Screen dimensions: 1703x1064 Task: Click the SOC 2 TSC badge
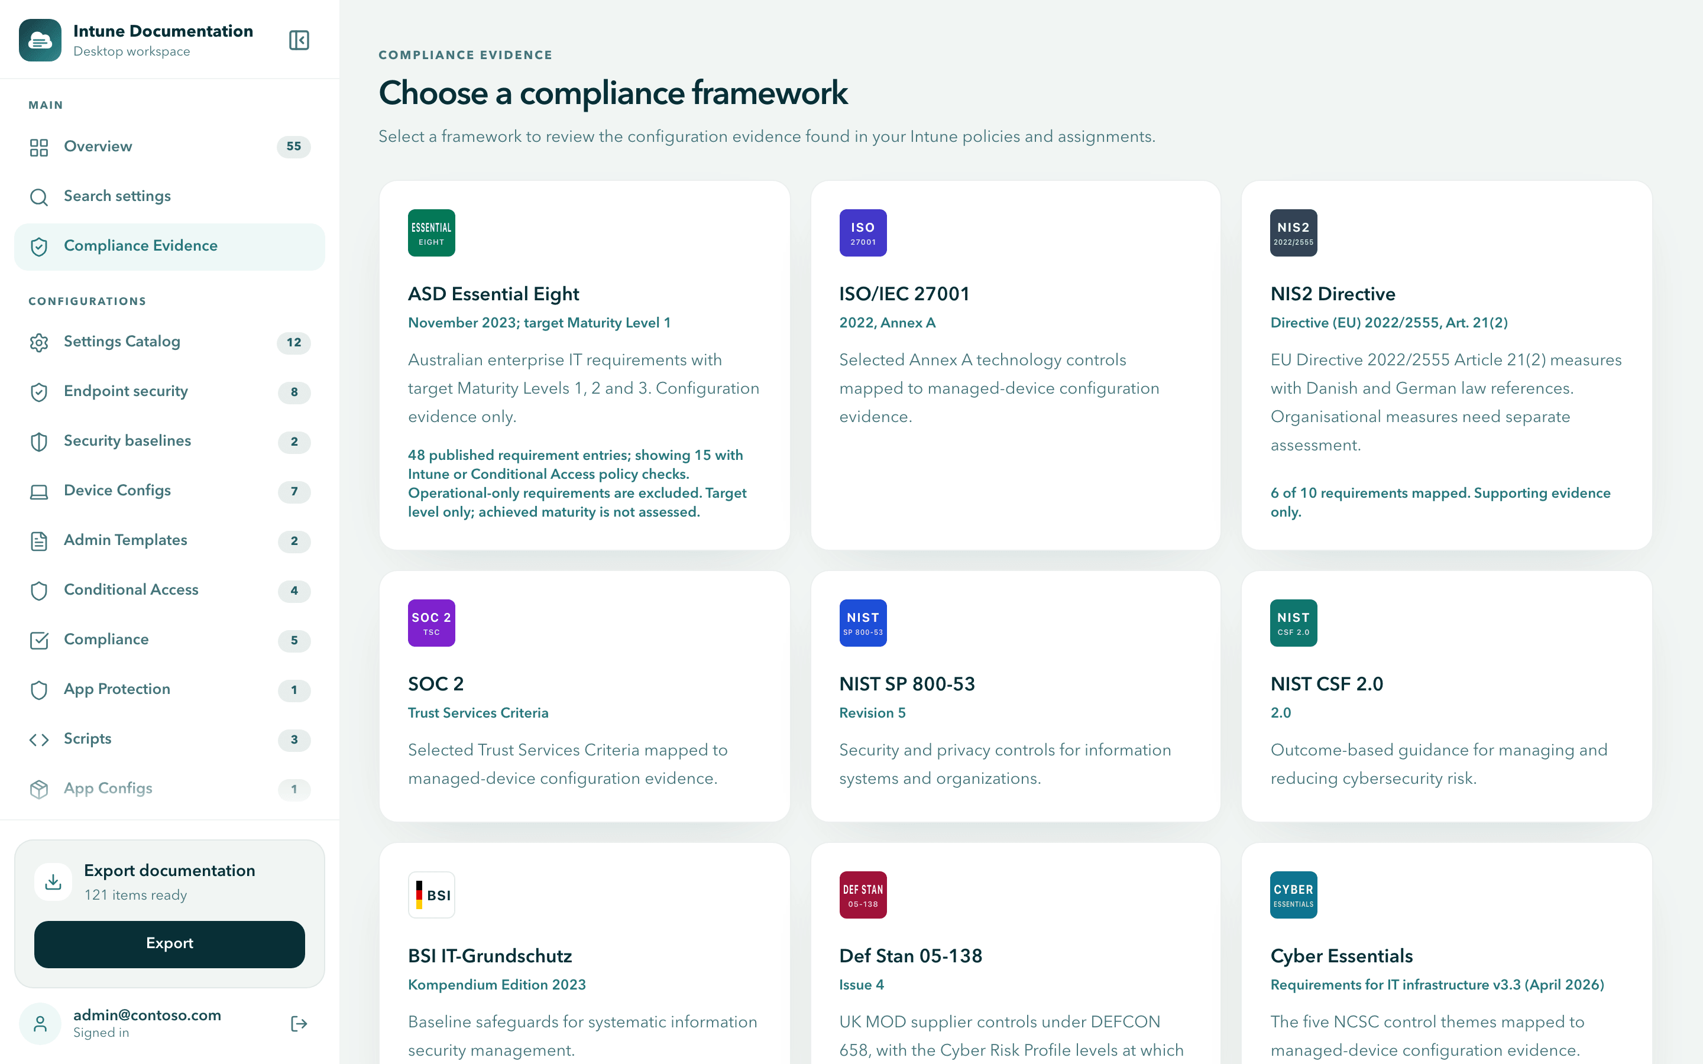click(432, 623)
